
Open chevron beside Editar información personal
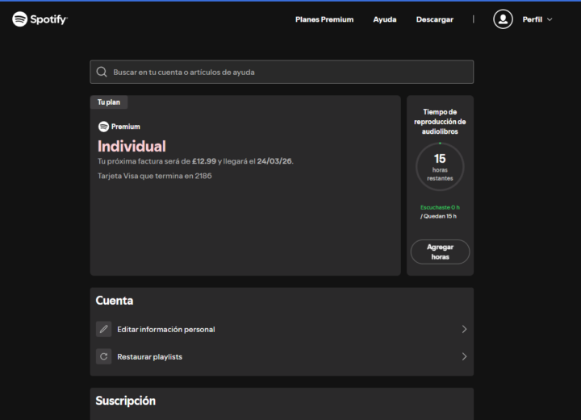464,329
